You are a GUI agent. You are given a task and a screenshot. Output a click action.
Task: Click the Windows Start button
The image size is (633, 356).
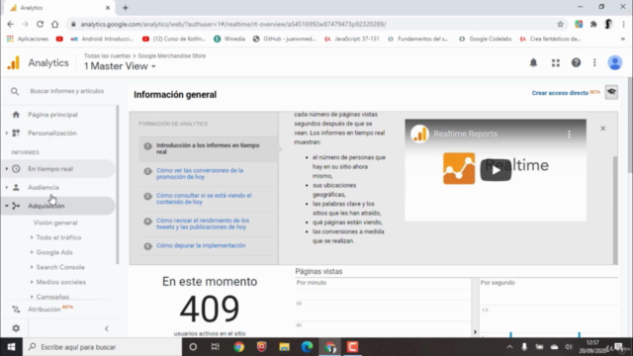coord(11,347)
